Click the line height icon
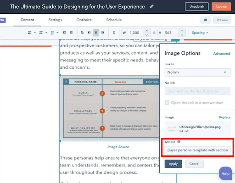 tap(52, 33)
